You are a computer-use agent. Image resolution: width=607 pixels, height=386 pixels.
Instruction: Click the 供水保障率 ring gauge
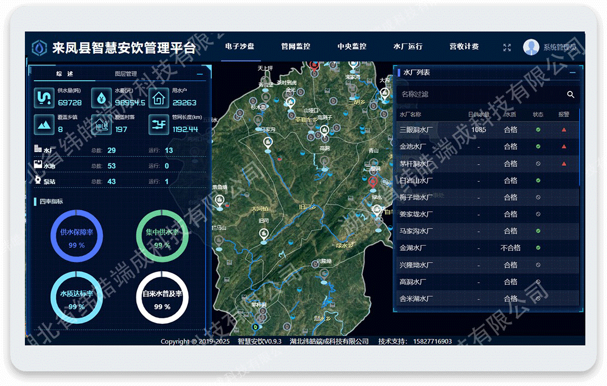pyautogui.click(x=76, y=236)
